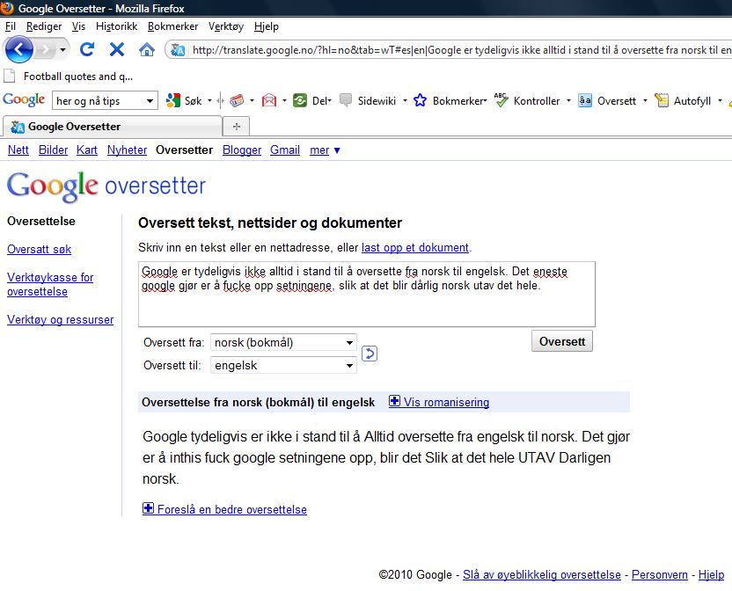The height and width of the screenshot is (591, 732).
Task: Click the Google oversetter logo
Action: pos(106,186)
